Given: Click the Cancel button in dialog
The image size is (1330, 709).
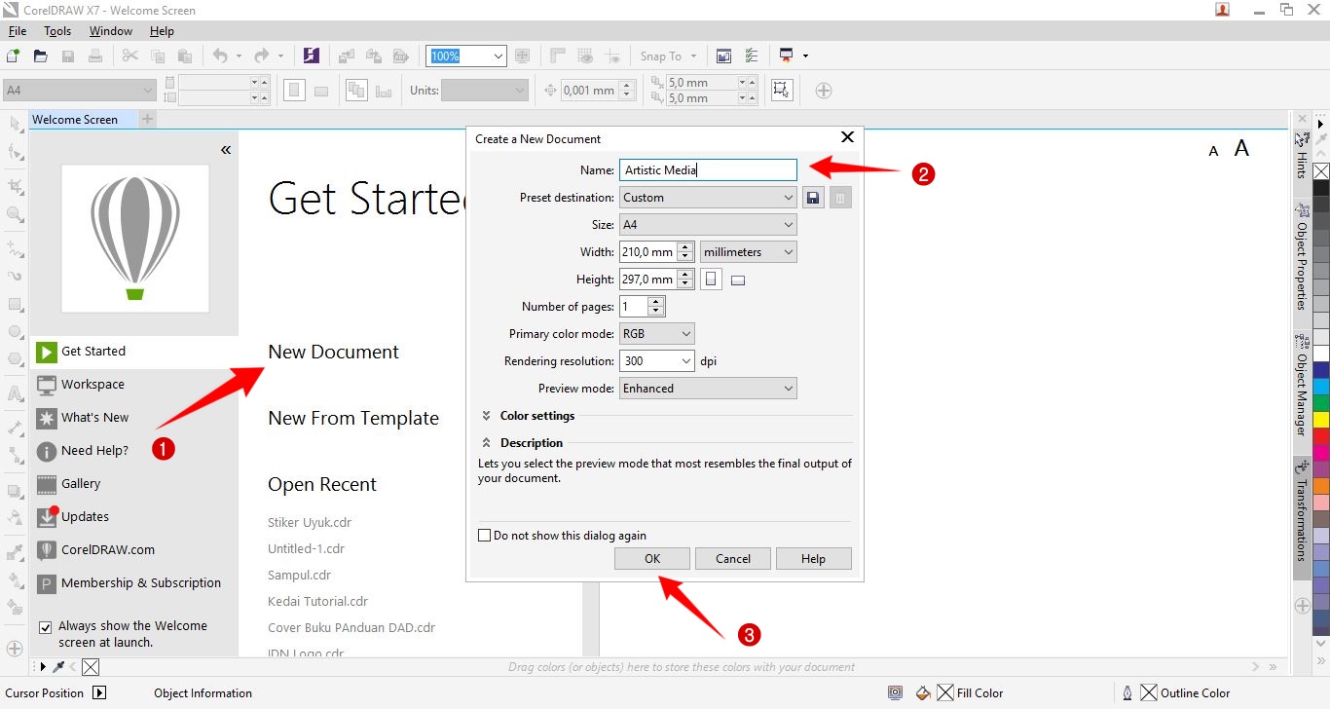Looking at the screenshot, I should pos(733,559).
